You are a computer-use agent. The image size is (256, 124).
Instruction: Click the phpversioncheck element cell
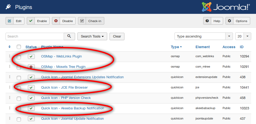tap(207, 98)
